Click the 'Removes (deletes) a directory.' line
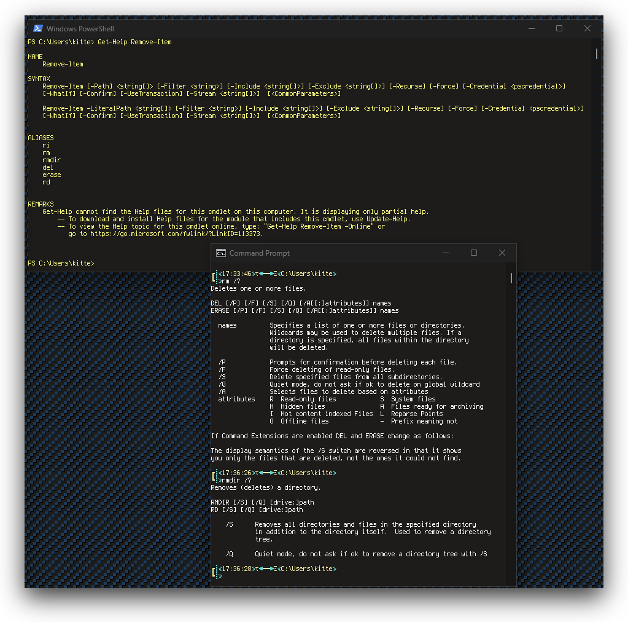628x622 pixels. pos(265,487)
